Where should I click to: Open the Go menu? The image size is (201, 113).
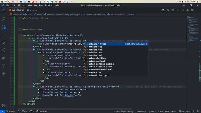pos(35,5)
